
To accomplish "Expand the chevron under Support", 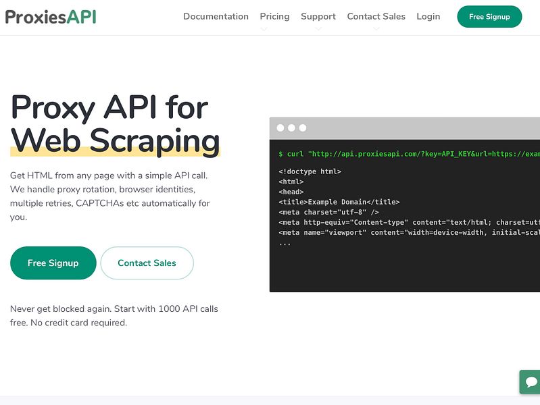I will (318, 29).
